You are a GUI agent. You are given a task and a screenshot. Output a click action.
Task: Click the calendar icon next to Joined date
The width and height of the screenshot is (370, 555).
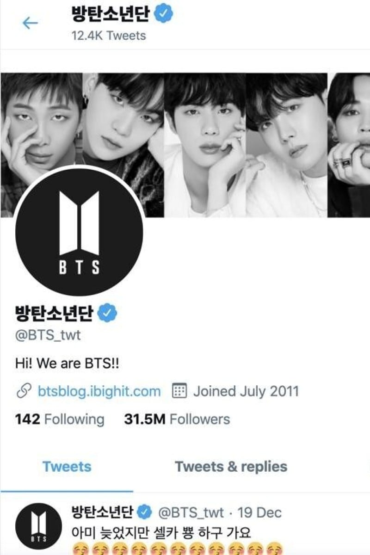click(179, 391)
